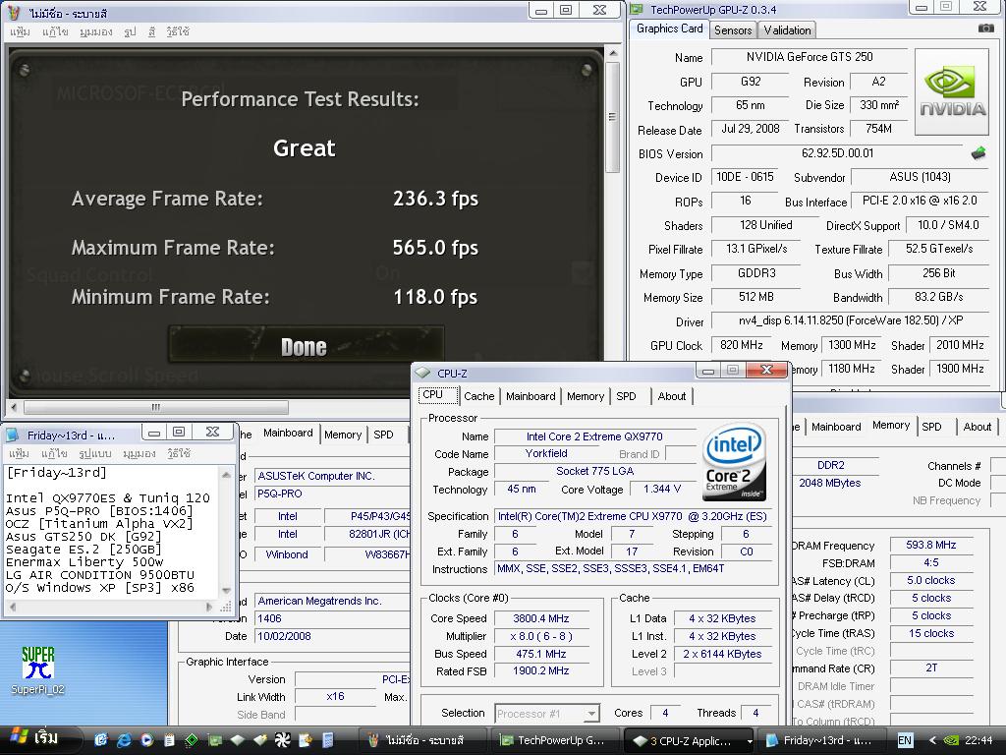Click the green chip quick launch icon
The width and height of the screenshot is (1006, 755).
(192, 740)
